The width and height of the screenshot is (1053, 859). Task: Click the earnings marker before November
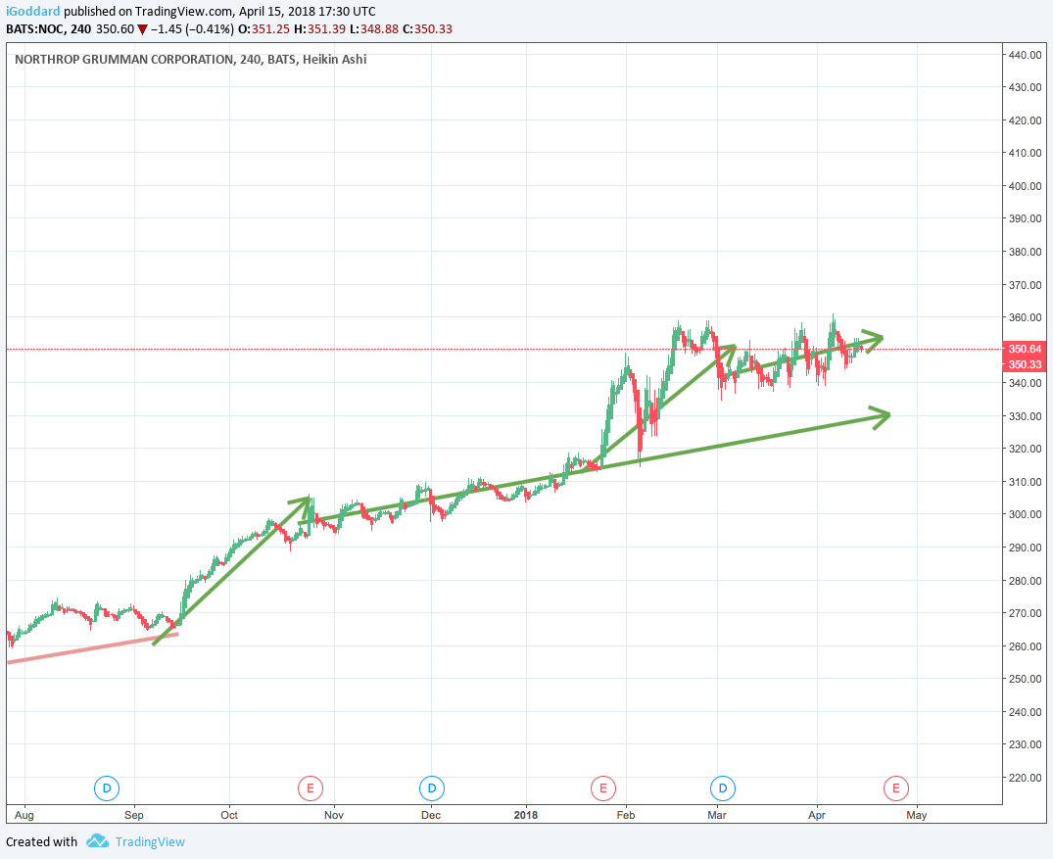click(x=311, y=787)
